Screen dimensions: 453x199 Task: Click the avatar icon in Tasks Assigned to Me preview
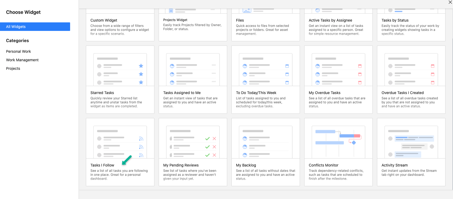coord(172,66)
